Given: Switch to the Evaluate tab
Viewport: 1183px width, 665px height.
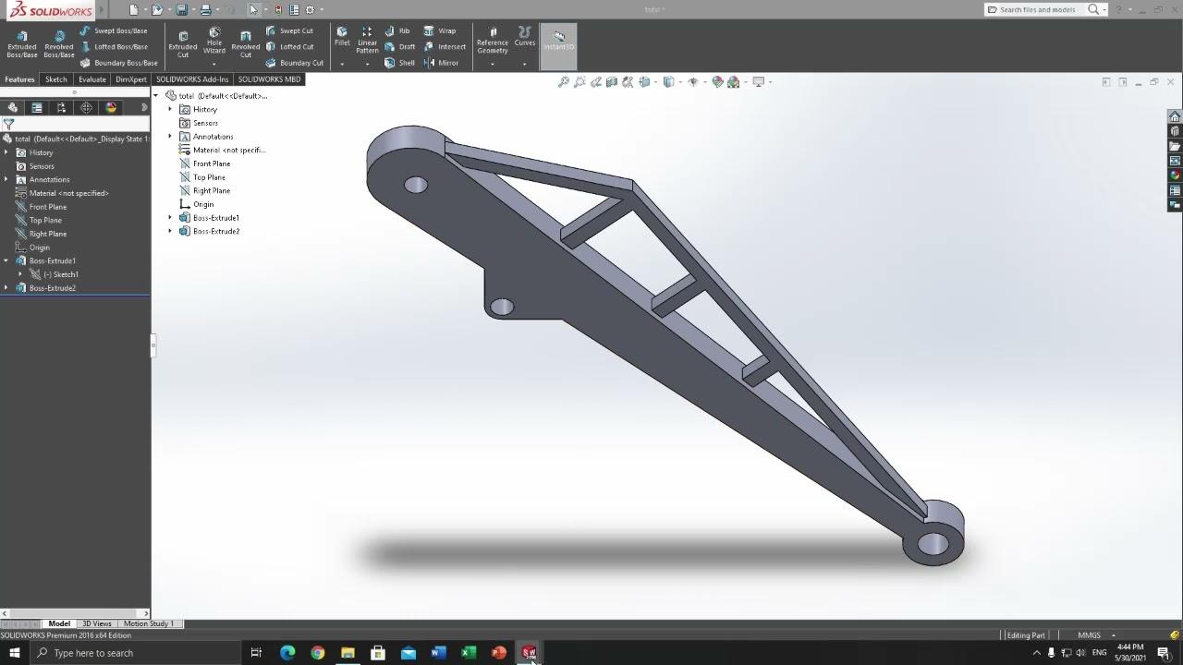Looking at the screenshot, I should (91, 79).
